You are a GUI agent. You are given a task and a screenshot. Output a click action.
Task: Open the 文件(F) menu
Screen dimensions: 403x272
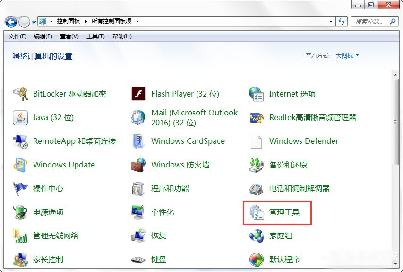17,36
